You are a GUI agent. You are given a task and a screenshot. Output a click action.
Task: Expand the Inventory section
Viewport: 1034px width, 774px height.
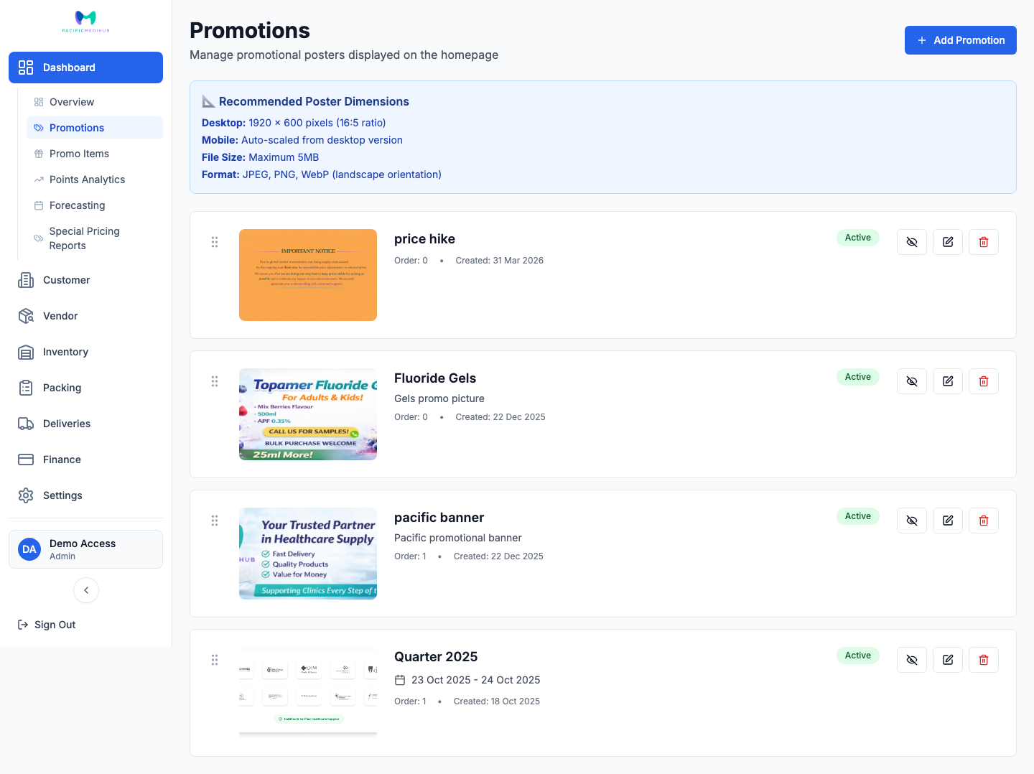[85, 352]
